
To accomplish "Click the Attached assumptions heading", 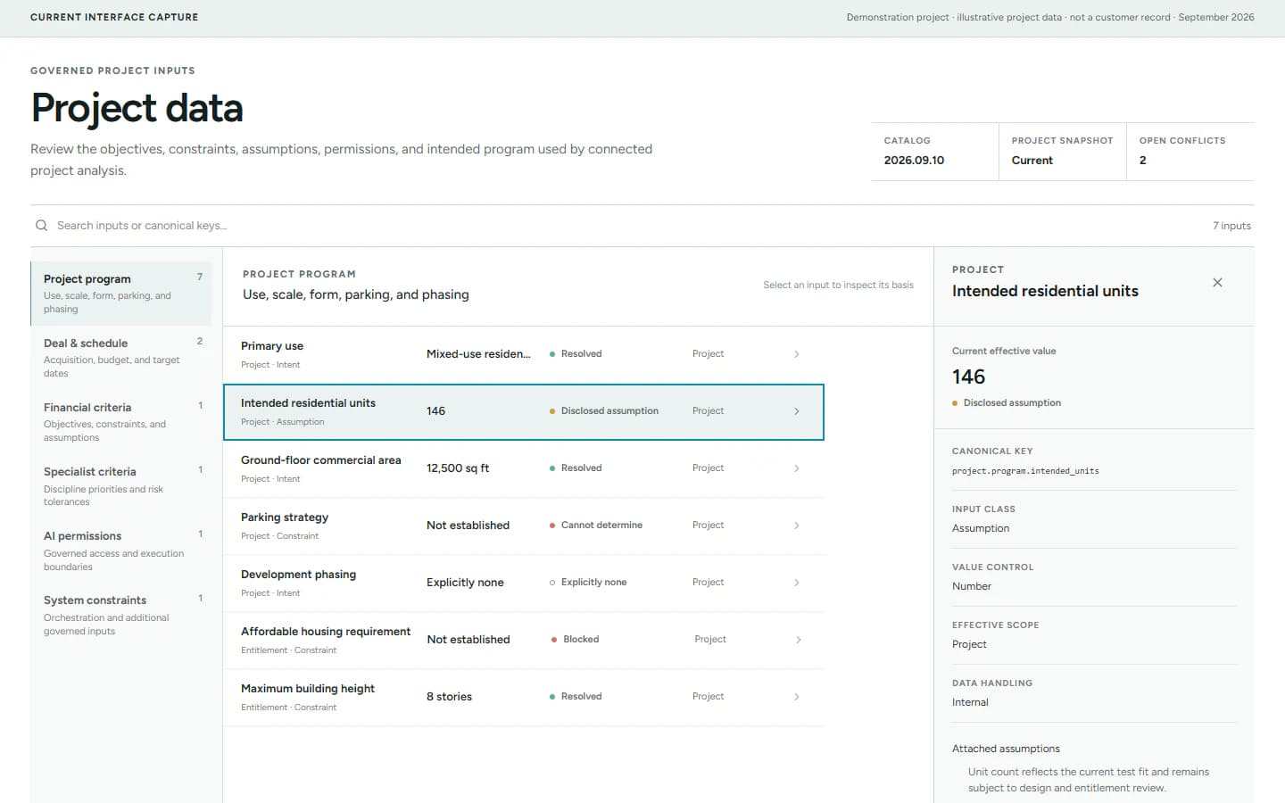I will (x=1006, y=749).
